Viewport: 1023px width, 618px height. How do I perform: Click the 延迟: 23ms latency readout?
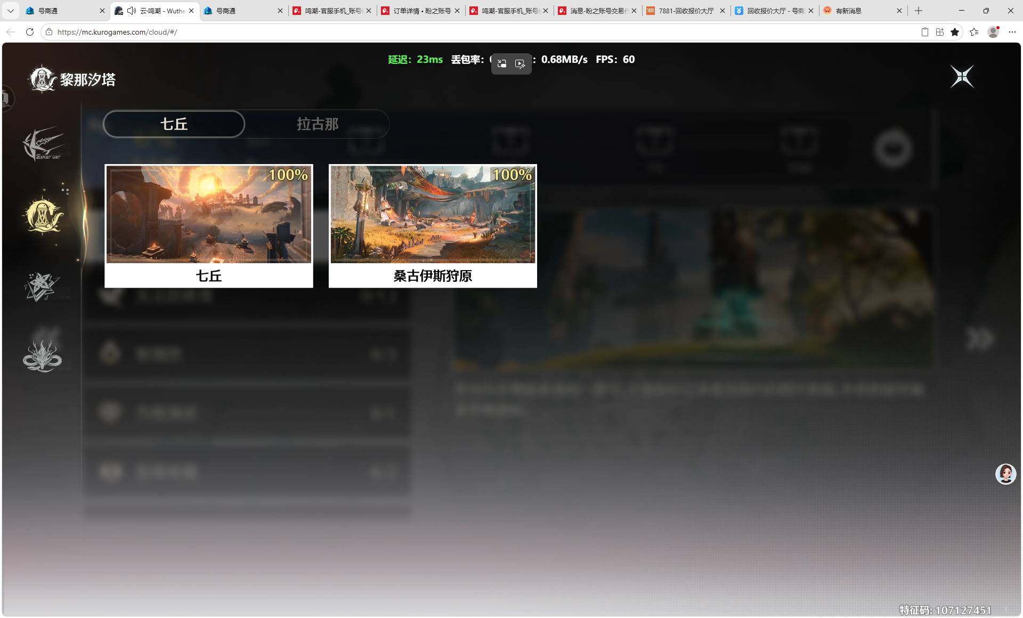(415, 60)
